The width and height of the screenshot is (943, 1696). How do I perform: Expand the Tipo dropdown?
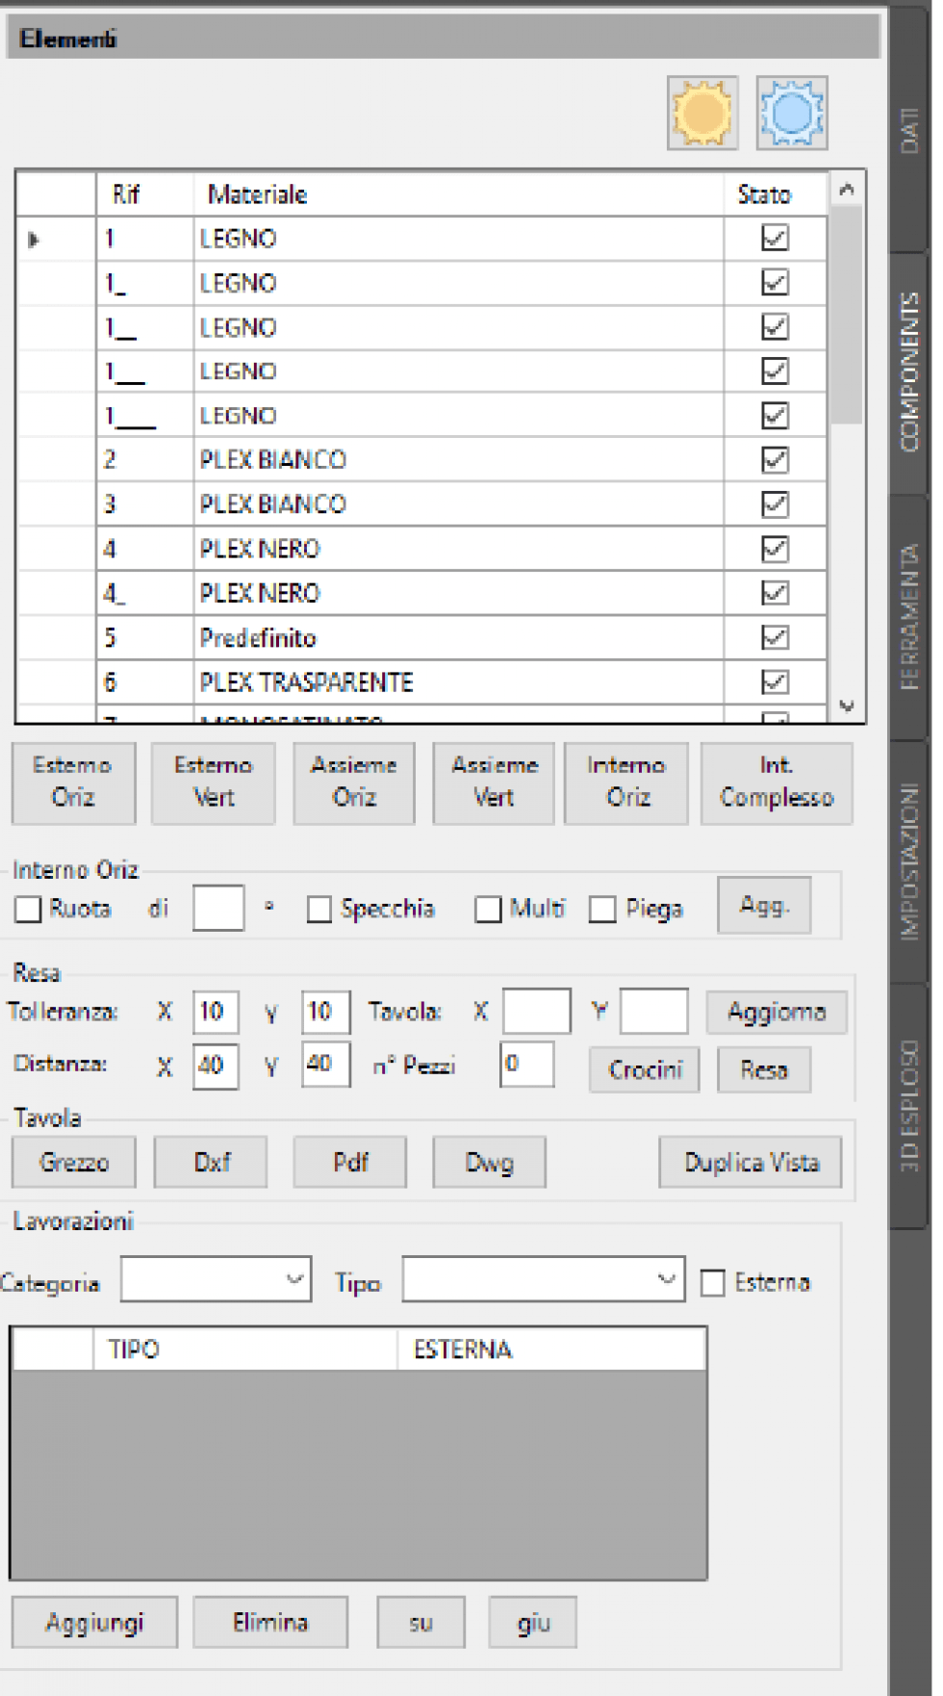(543, 1280)
